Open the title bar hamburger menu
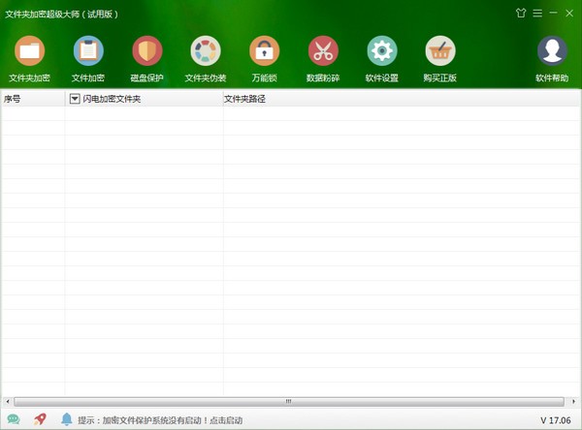 [537, 14]
